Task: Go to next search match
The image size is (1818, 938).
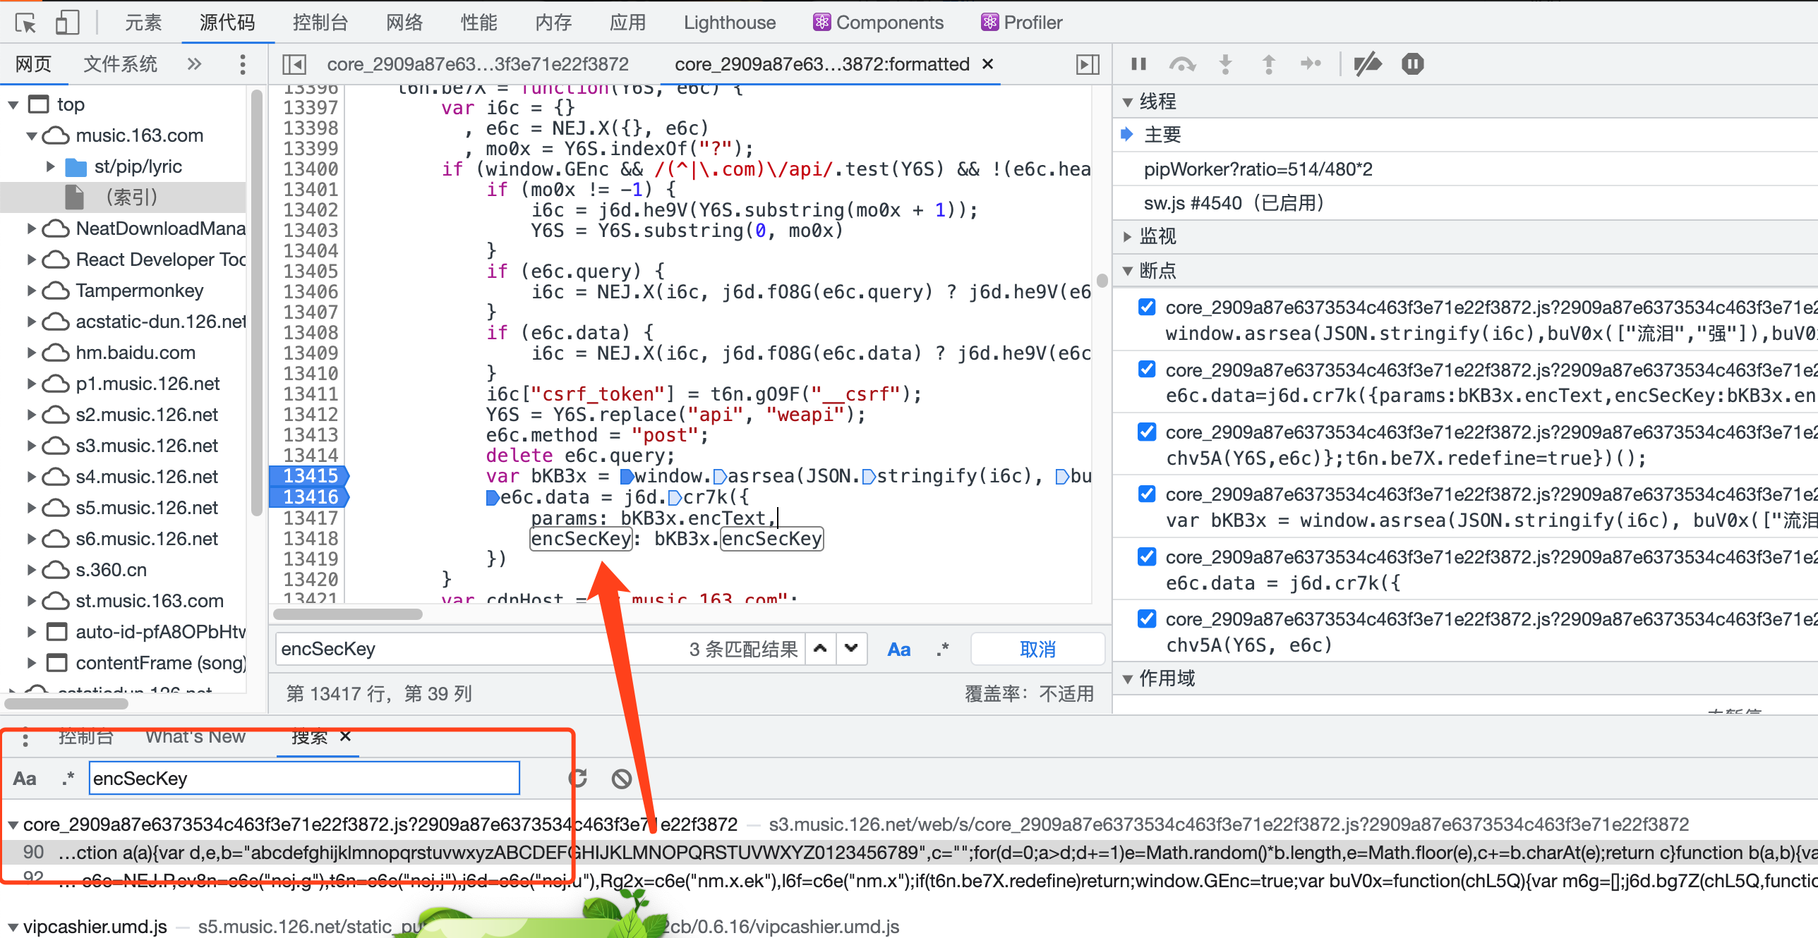Action: point(852,649)
